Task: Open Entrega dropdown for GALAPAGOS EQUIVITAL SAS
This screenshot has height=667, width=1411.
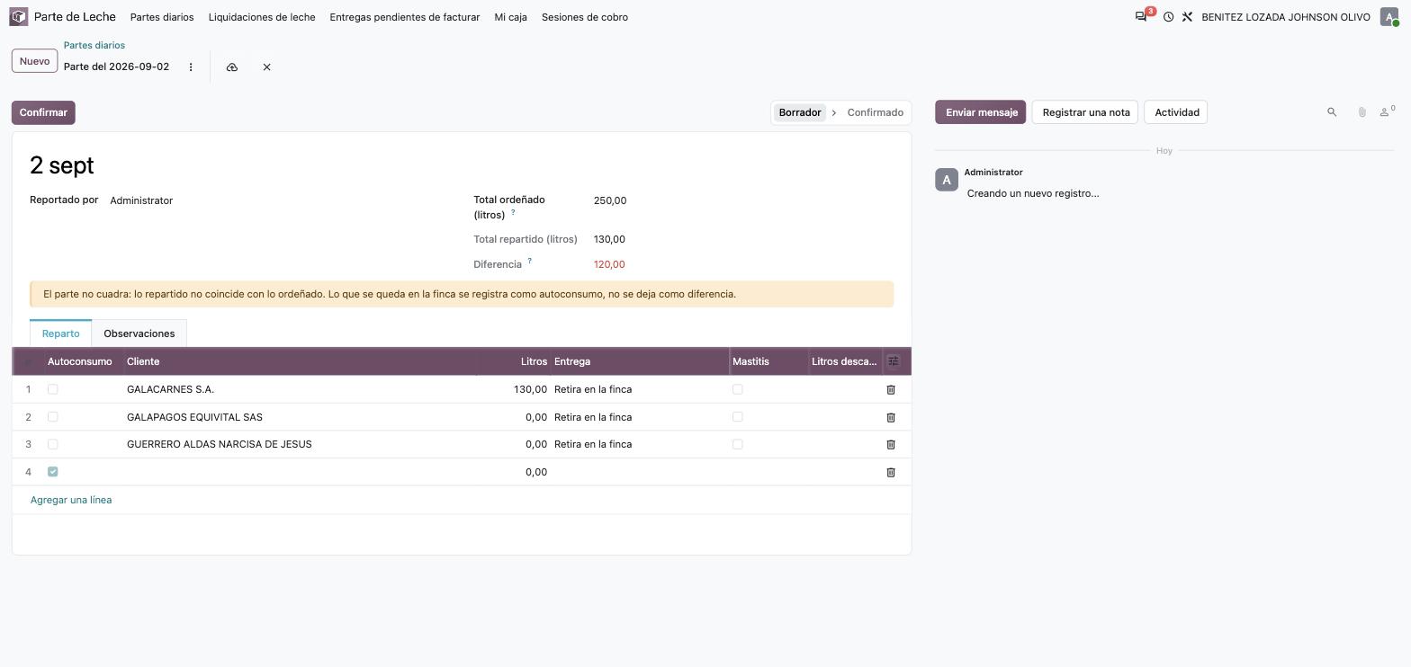Action: [x=640, y=417]
